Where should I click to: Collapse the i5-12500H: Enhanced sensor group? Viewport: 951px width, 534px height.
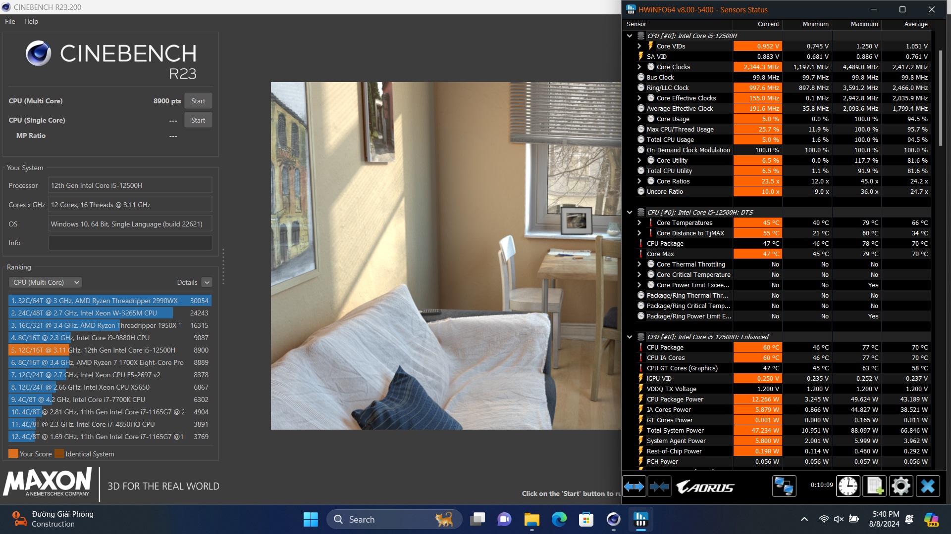[630, 337]
